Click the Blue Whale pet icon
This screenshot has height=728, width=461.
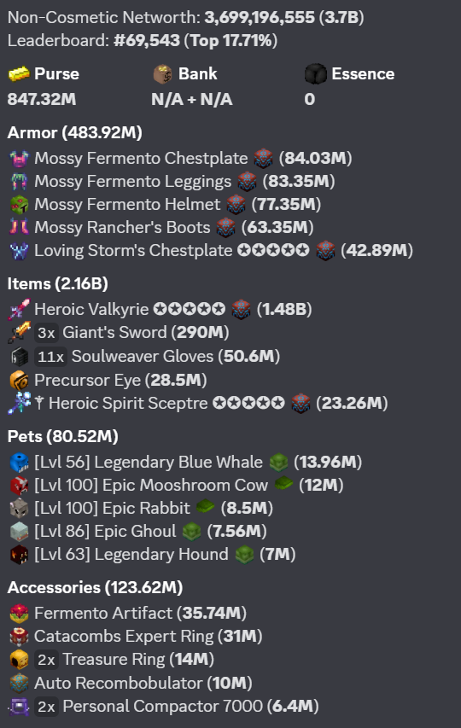(19, 463)
